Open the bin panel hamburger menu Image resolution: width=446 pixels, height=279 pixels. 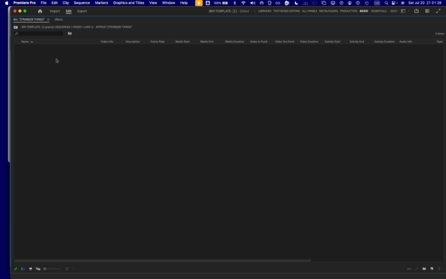click(x=48, y=20)
